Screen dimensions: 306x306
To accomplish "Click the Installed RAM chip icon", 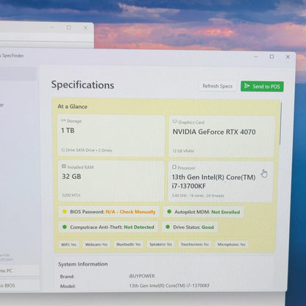I will coord(64,166).
